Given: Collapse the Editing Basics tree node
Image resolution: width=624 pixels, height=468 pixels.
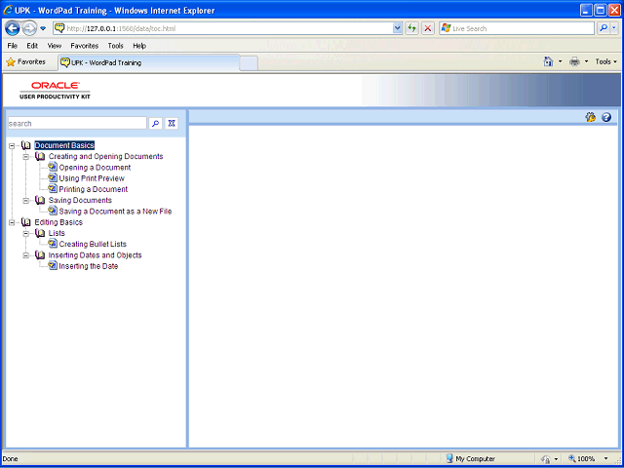Looking at the screenshot, I should point(12,222).
